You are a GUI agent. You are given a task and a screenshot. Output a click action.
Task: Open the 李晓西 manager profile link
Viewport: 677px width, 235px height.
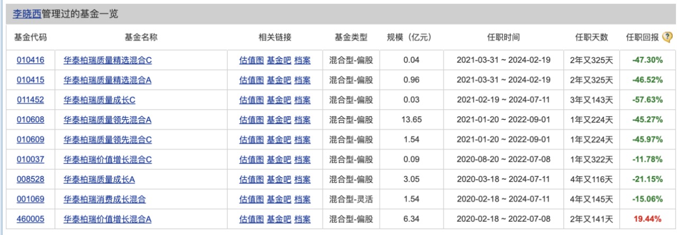tap(27, 14)
